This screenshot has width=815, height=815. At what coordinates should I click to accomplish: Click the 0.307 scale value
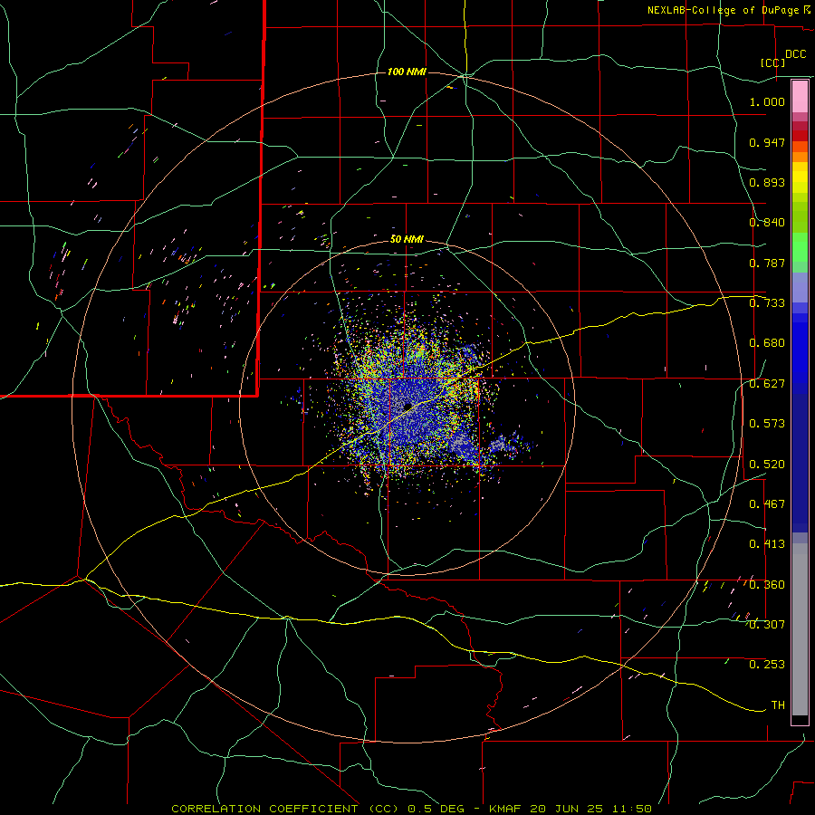tap(767, 624)
